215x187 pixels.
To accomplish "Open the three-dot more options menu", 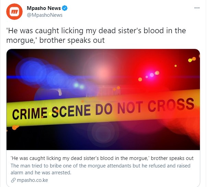I will pyautogui.click(x=197, y=8).
